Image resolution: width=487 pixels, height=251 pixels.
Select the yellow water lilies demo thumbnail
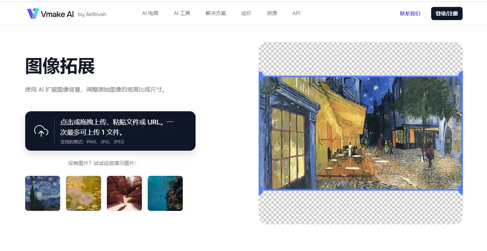(x=84, y=193)
